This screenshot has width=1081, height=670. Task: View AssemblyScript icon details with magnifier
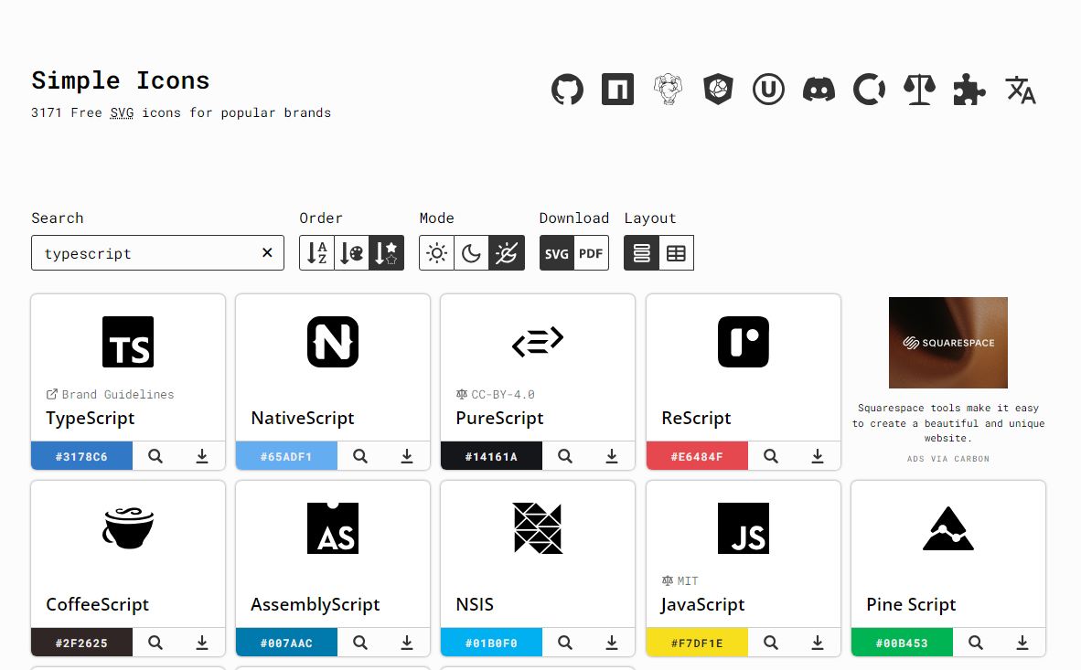tap(360, 643)
